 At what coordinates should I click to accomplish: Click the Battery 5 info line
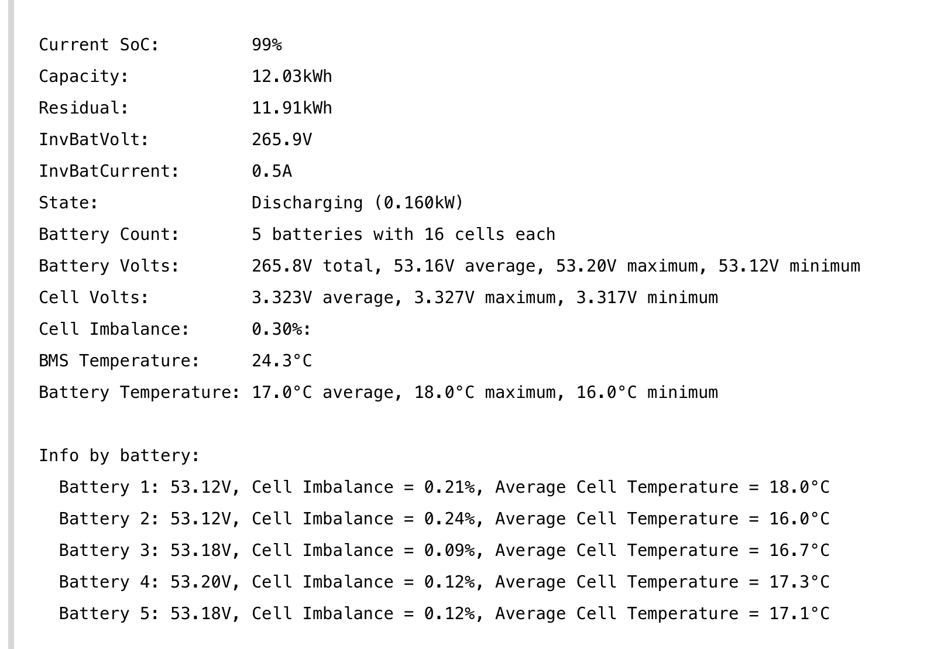click(x=444, y=614)
